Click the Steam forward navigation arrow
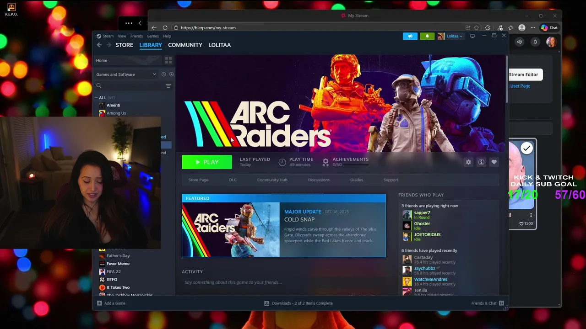Image resolution: width=586 pixels, height=329 pixels. (x=109, y=45)
